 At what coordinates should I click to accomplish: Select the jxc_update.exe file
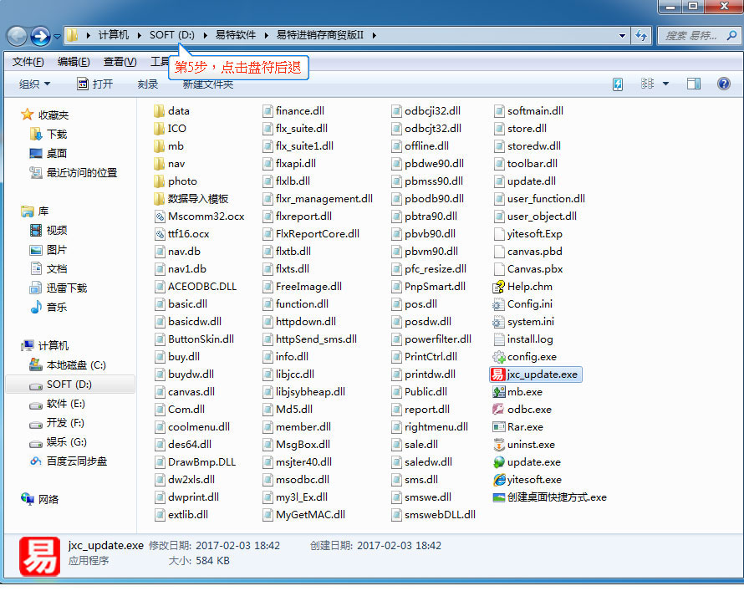[x=535, y=374]
